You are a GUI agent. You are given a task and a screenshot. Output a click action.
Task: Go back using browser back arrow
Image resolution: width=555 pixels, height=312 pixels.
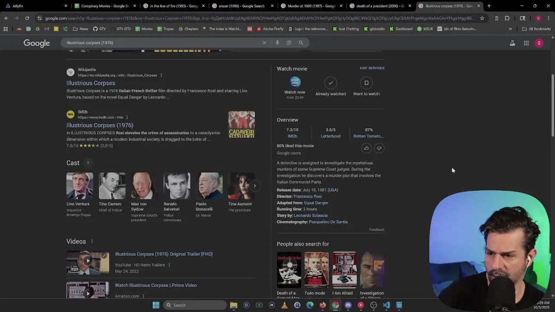(6, 18)
